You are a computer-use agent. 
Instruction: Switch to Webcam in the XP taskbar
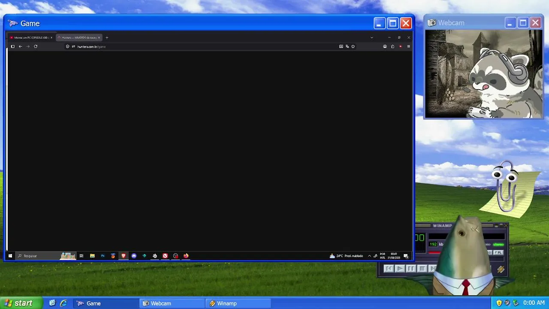click(x=172, y=303)
